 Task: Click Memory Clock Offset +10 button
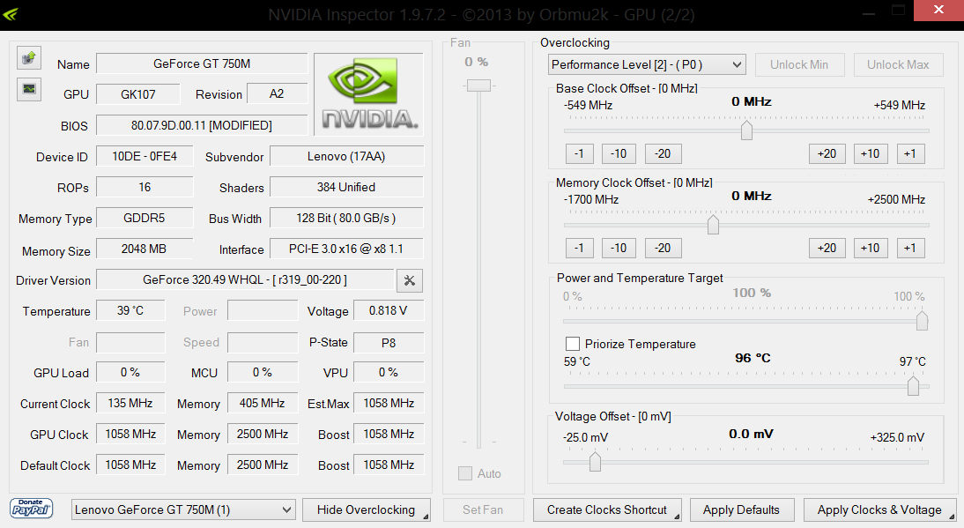[x=871, y=248]
